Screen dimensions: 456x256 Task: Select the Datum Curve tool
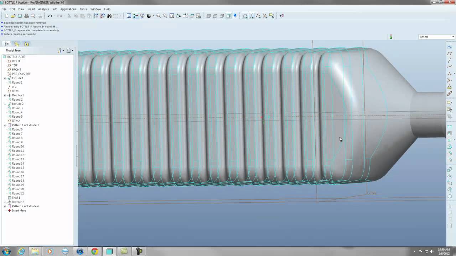450,66
